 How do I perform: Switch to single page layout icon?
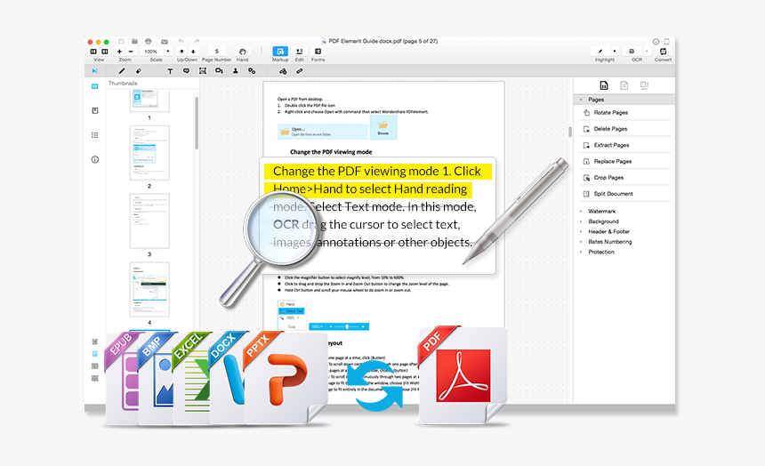click(94, 341)
